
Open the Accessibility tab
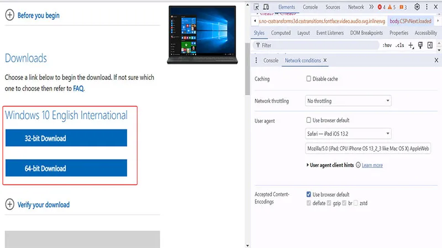point(425,33)
